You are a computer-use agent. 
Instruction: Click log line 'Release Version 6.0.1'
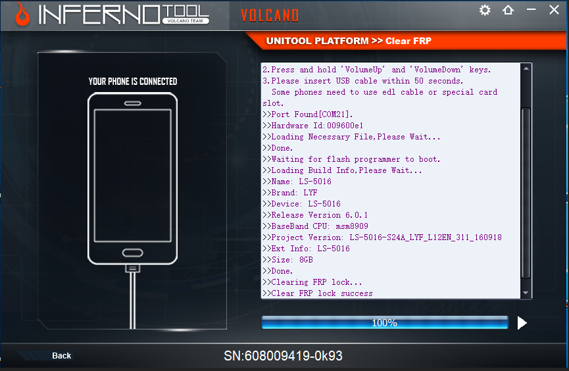[x=315, y=215]
